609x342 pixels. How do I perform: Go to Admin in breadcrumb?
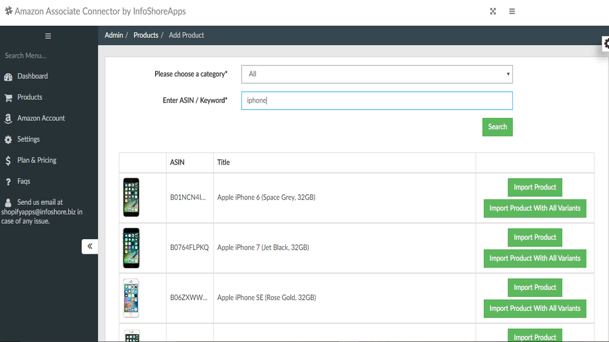click(x=114, y=35)
